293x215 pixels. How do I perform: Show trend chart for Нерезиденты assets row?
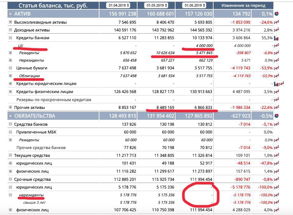pos(276,60)
